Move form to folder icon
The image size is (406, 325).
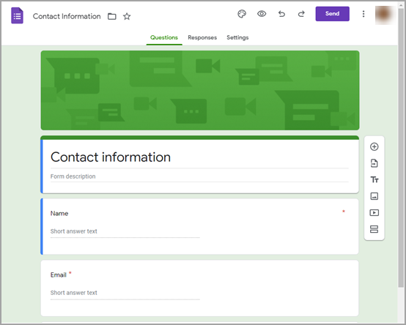112,16
